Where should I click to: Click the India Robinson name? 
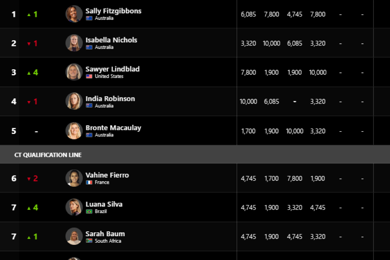click(110, 99)
